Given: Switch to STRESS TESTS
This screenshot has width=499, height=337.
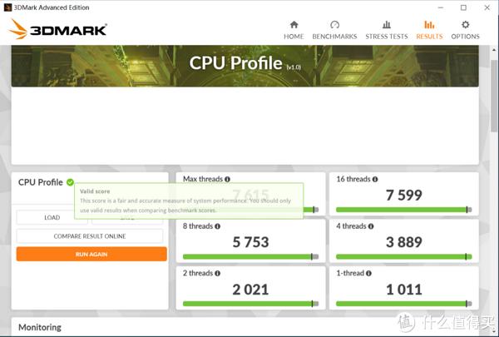Looking at the screenshot, I should (387, 30).
